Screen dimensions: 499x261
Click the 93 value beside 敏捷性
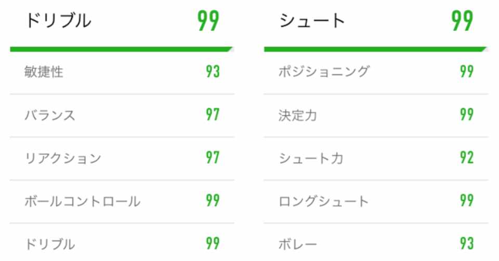point(213,72)
